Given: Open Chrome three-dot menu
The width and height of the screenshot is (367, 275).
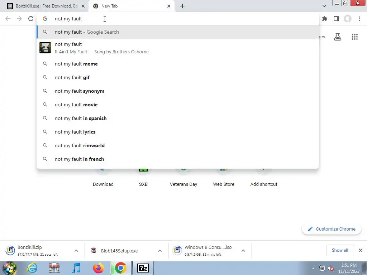Looking at the screenshot, I should [x=359, y=19].
